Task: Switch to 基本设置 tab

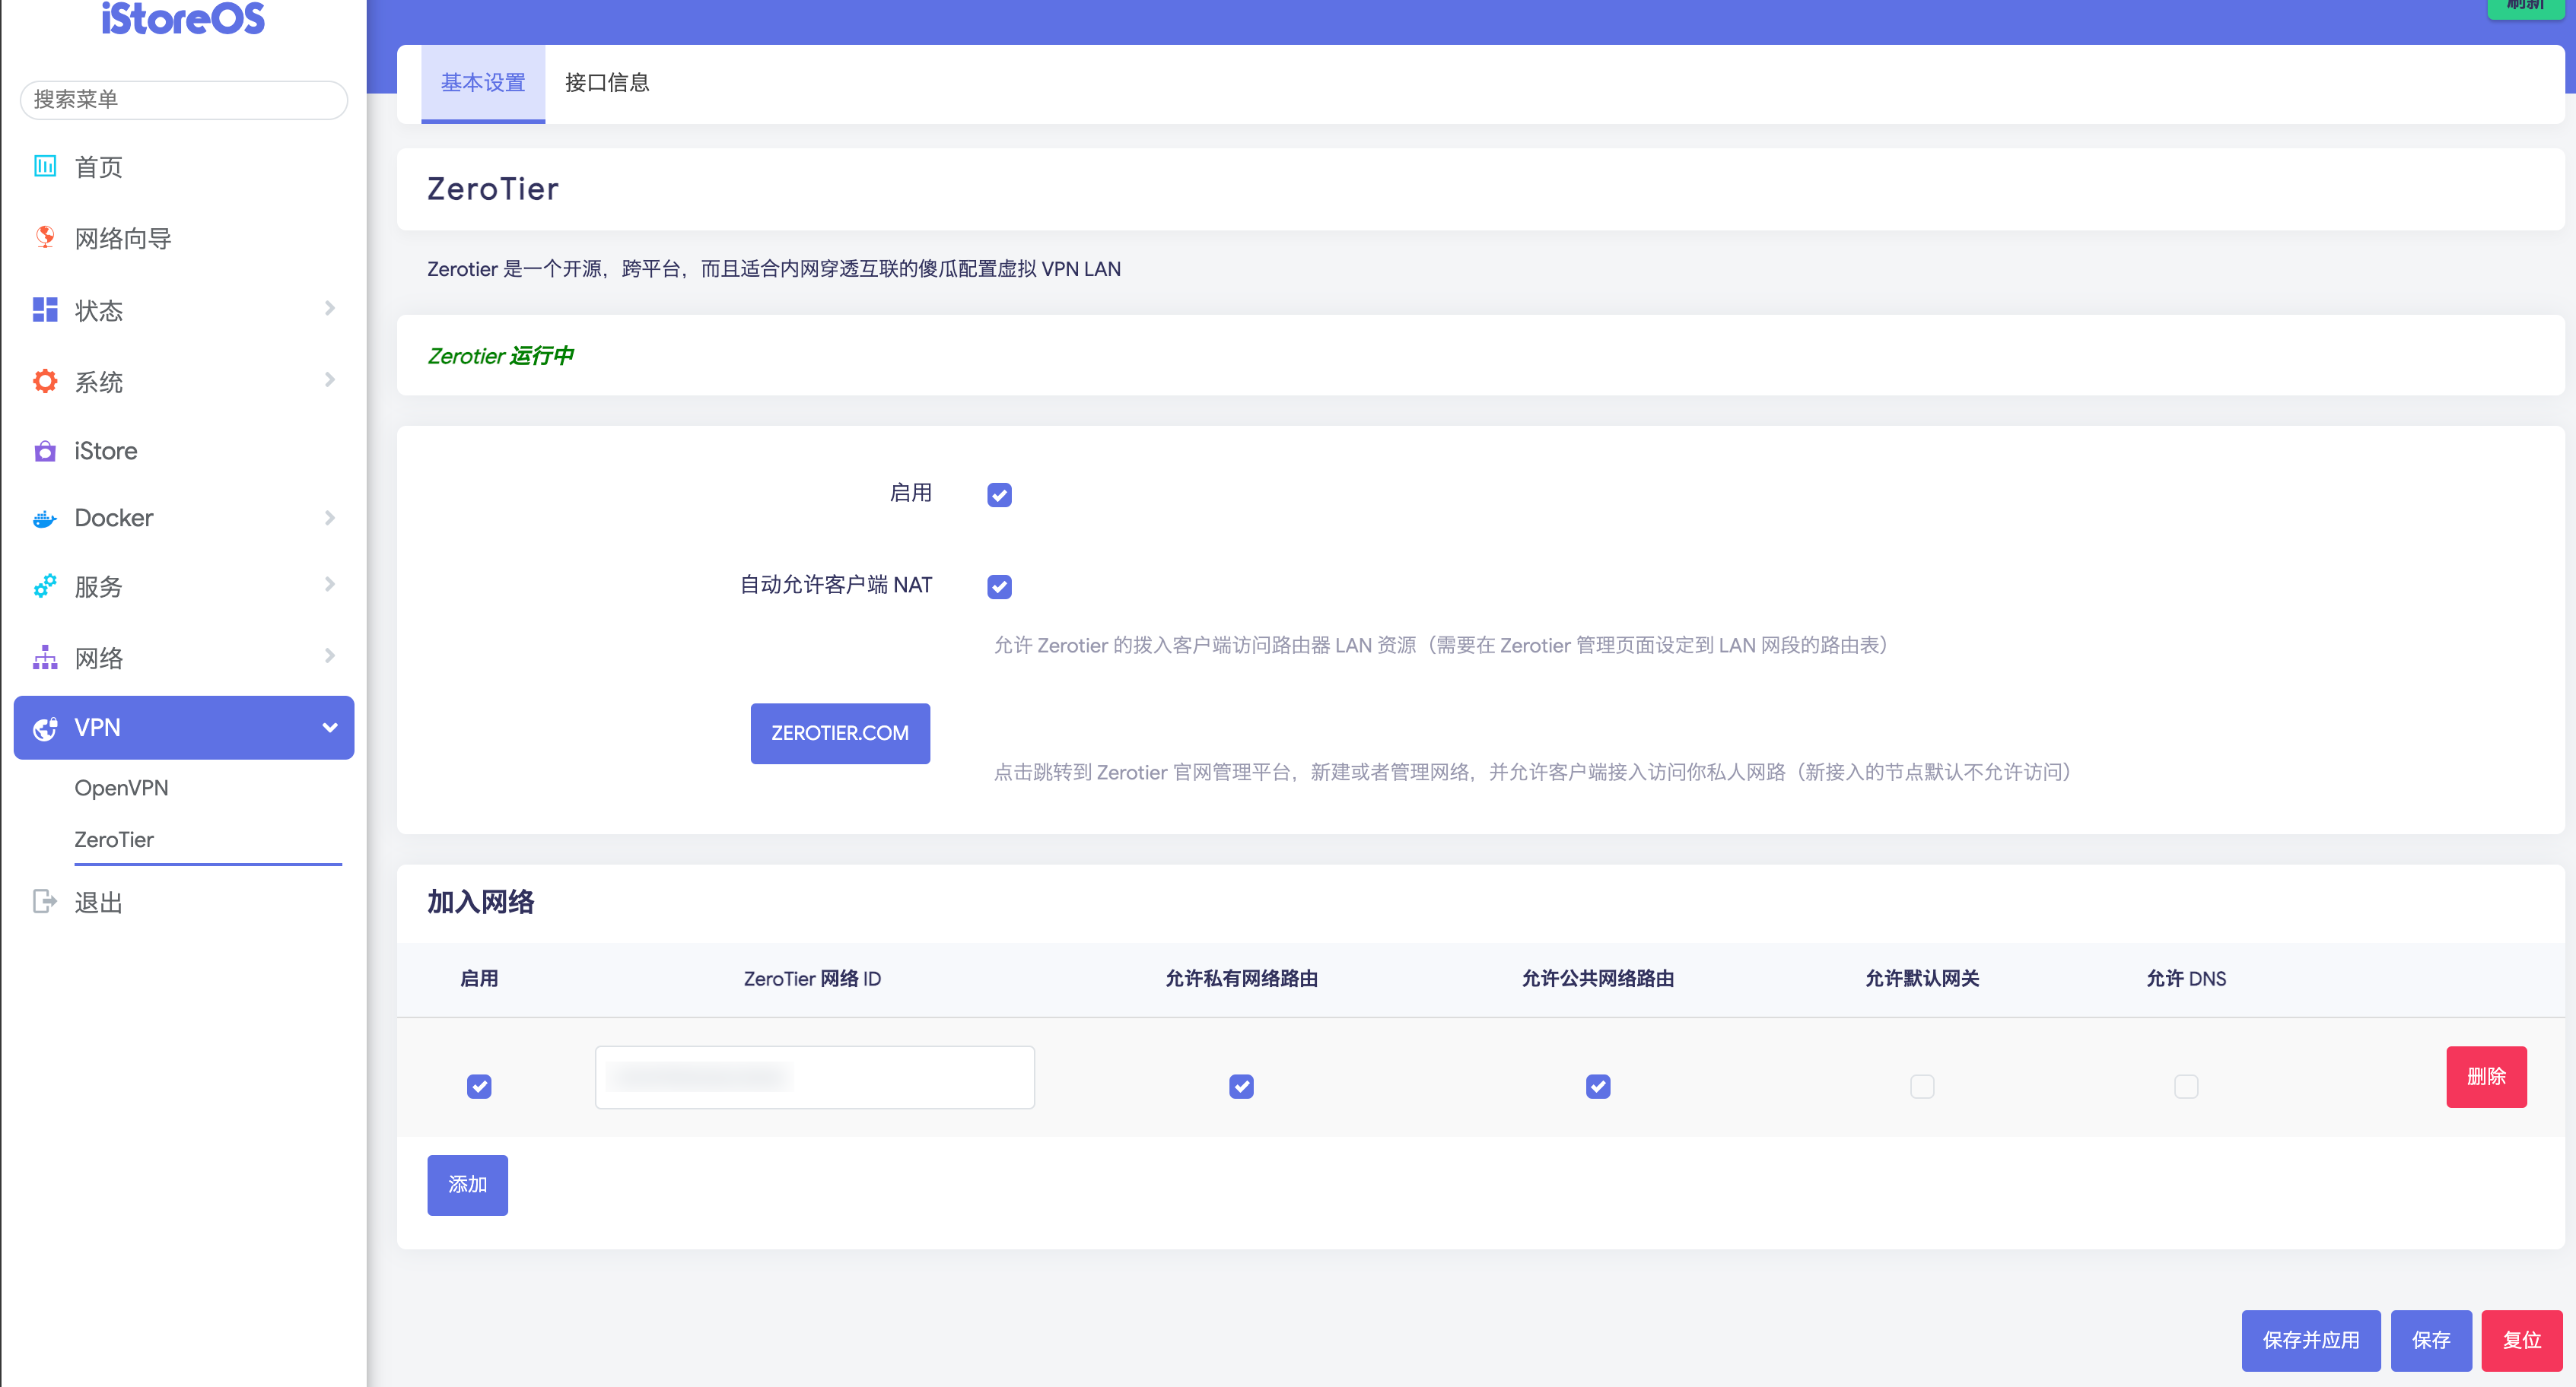Action: (483, 83)
